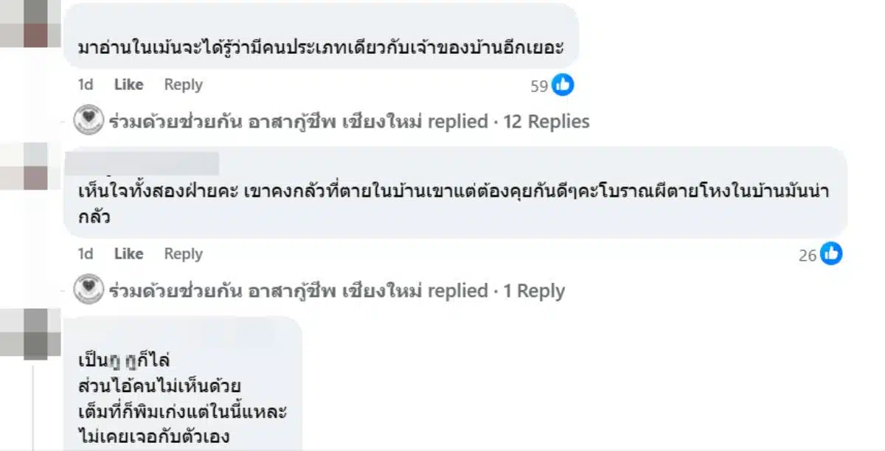Click the heart page avatar beside 12 Replies
This screenshot has height=451, width=885.
coord(88,121)
